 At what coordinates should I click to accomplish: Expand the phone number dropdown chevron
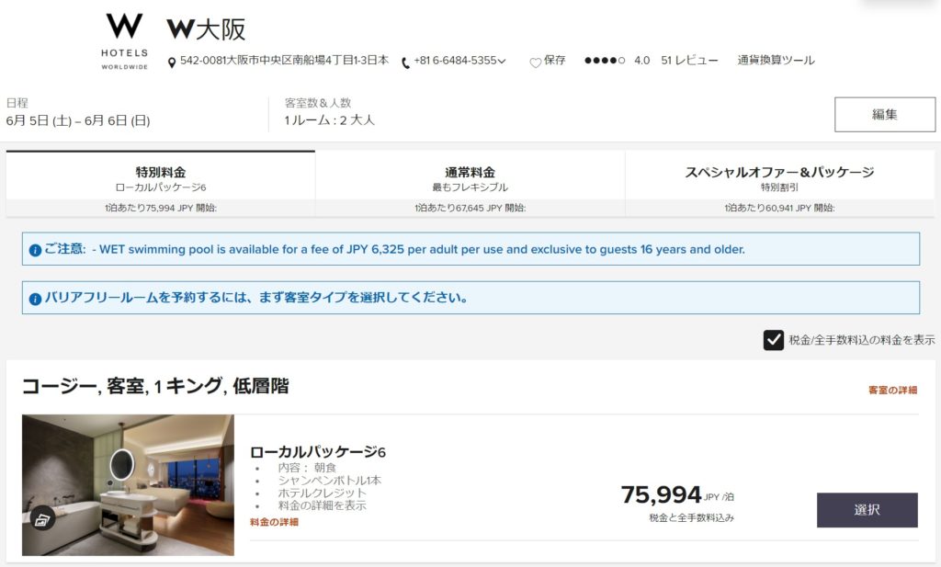pos(502,62)
